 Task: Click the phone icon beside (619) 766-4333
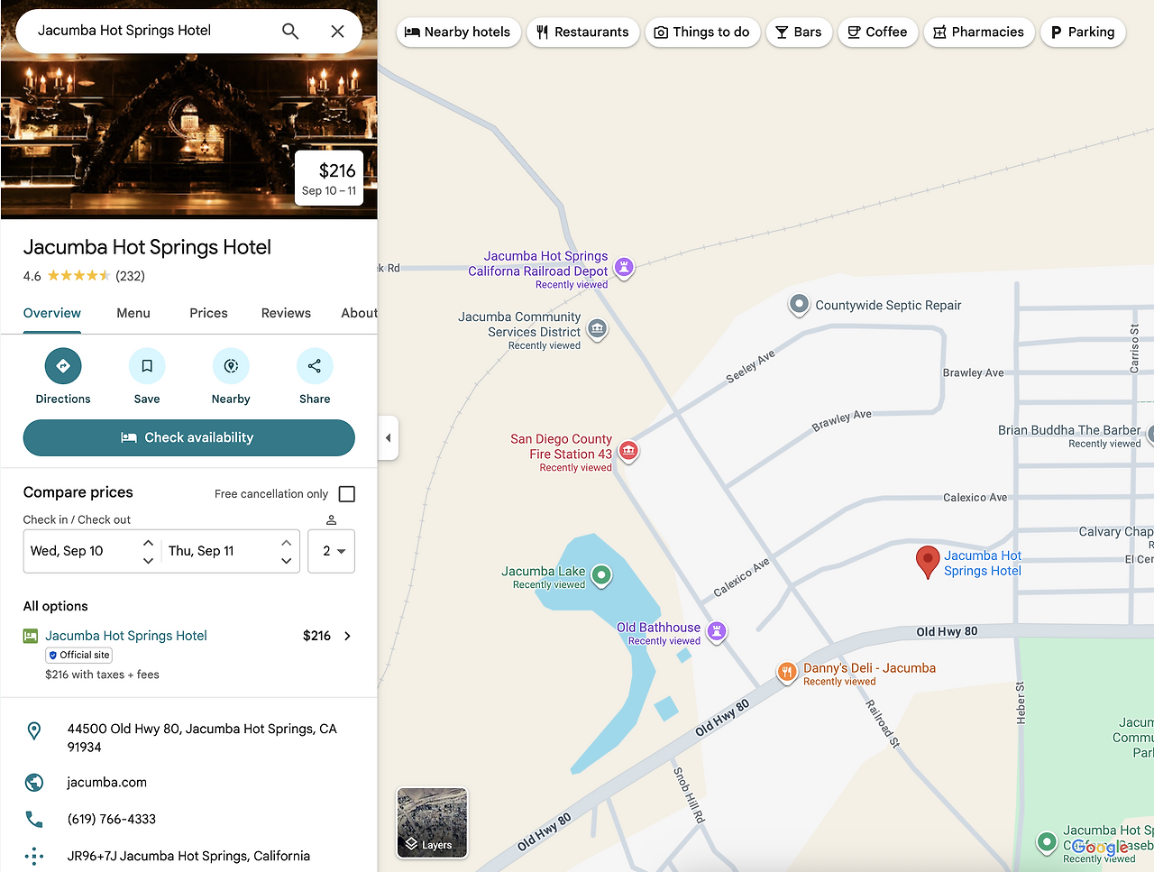click(34, 819)
